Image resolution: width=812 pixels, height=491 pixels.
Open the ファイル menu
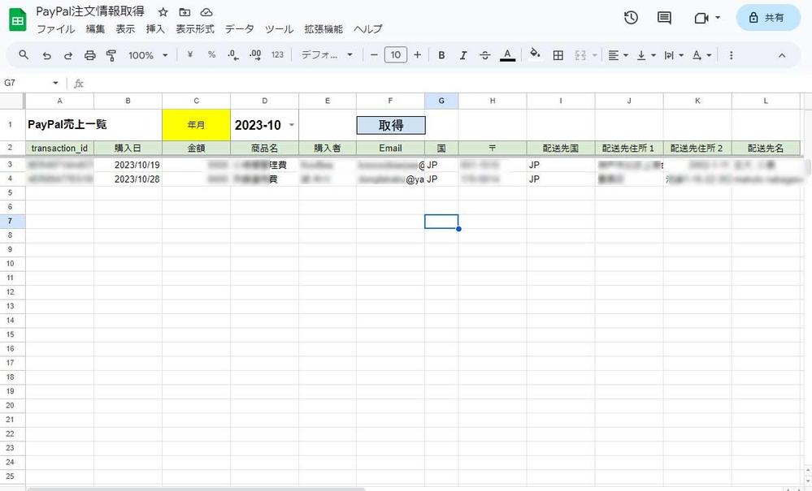click(x=56, y=29)
